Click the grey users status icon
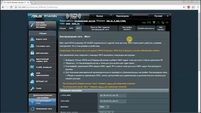The width and height of the screenshot is (201, 113). click(158, 23)
